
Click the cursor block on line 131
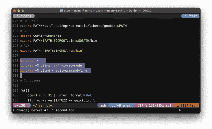(x=21, y=76)
